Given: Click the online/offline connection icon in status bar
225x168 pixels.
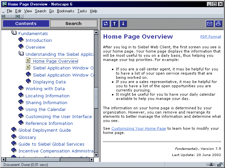Looking at the screenshot, I should pyautogui.click(x=211, y=164).
